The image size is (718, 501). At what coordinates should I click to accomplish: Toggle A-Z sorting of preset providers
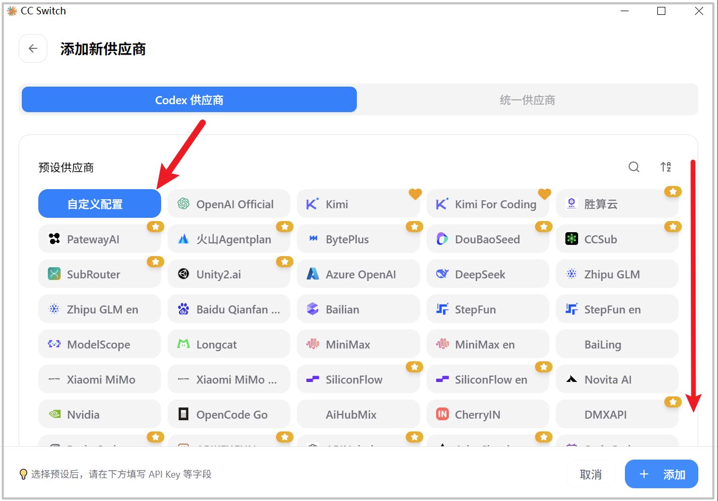(666, 167)
